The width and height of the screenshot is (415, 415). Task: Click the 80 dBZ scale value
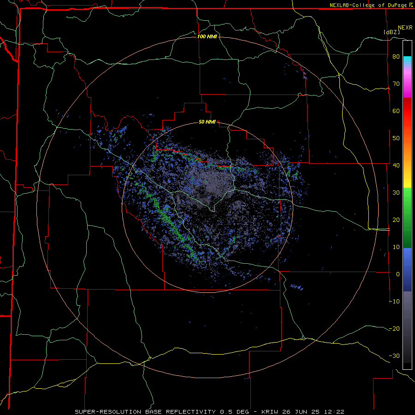[x=396, y=57]
